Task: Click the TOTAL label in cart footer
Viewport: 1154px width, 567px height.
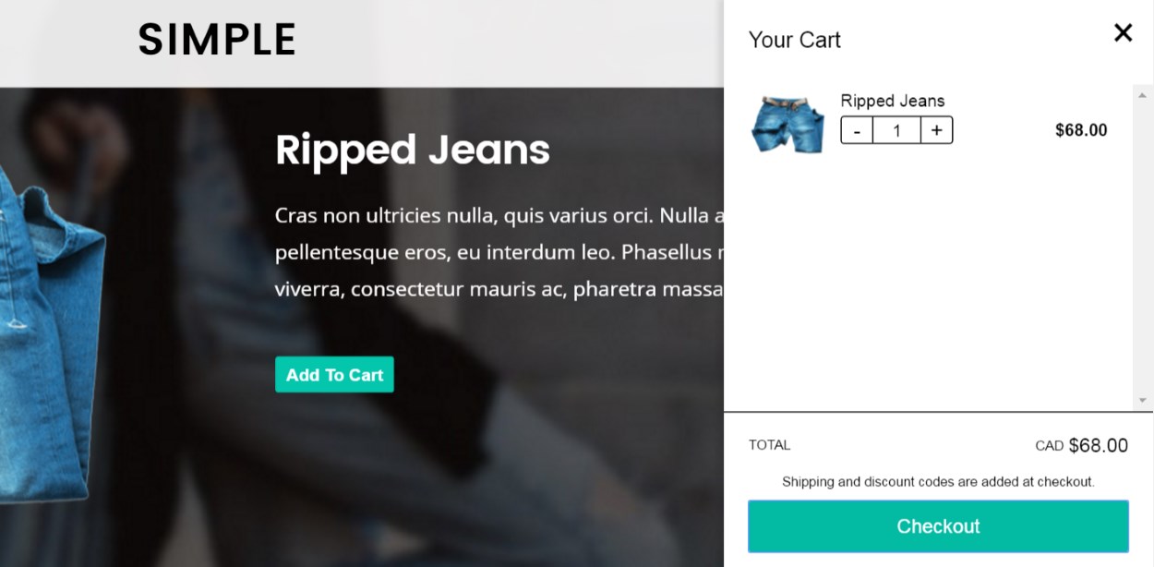Action: tap(769, 445)
